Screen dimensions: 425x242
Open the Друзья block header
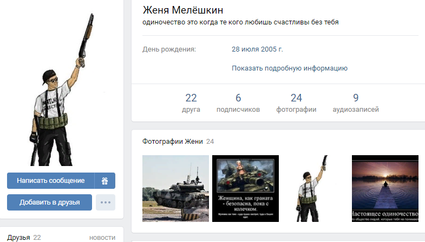click(x=18, y=238)
